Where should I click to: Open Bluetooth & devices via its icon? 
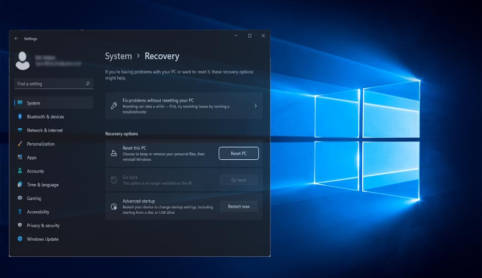click(x=20, y=117)
